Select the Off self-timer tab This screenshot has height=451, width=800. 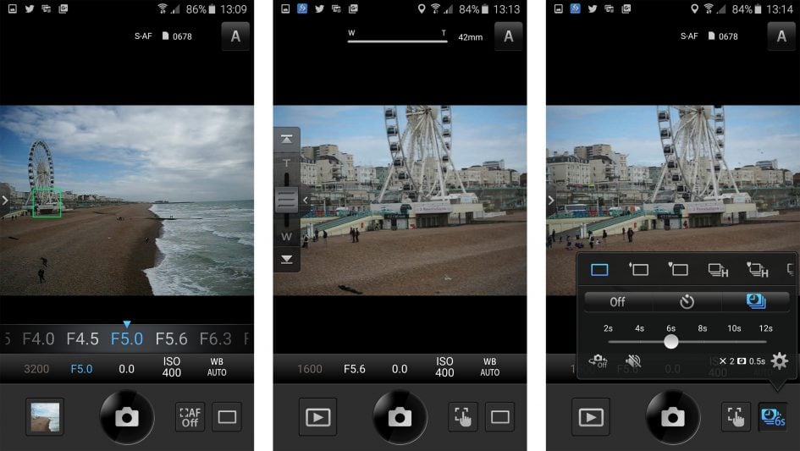[617, 301]
